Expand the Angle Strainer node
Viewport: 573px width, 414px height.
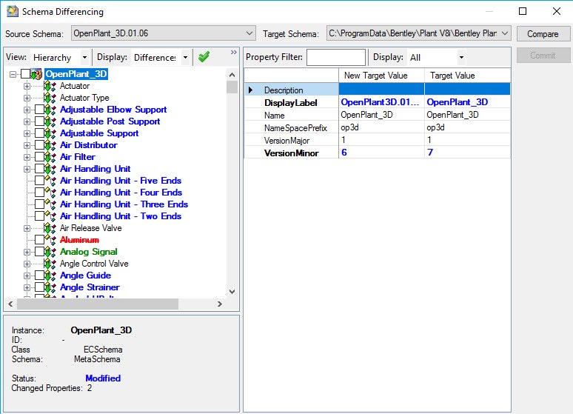(x=27, y=287)
